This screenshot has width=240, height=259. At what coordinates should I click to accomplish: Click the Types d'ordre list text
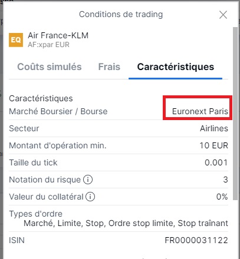pos(126,223)
